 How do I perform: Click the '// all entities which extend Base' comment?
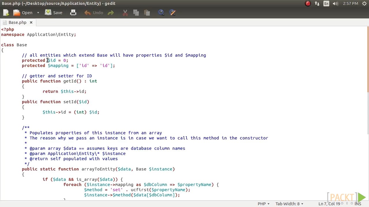click(x=114, y=55)
